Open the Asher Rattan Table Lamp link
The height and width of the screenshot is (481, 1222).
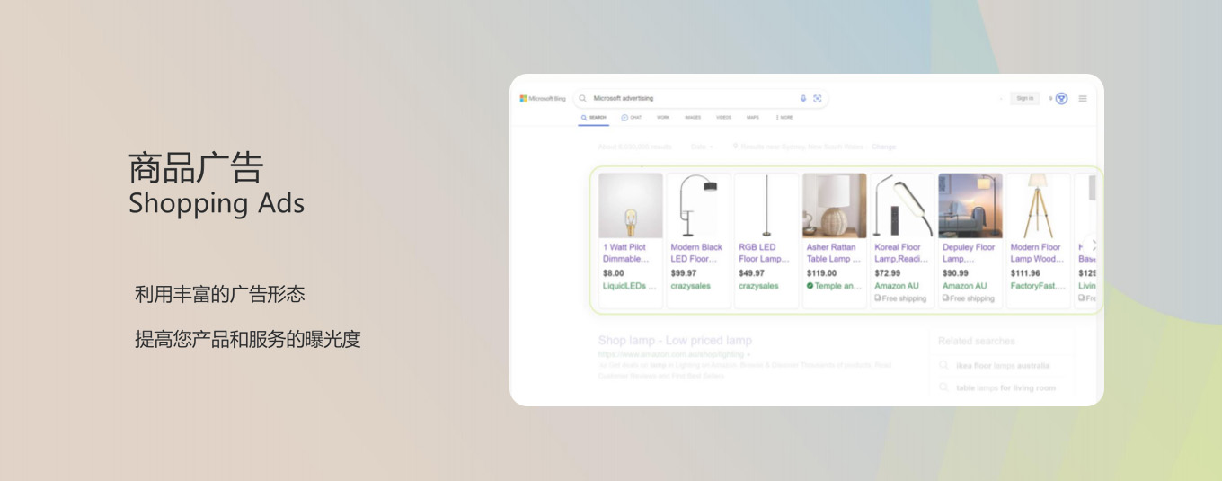coord(831,253)
